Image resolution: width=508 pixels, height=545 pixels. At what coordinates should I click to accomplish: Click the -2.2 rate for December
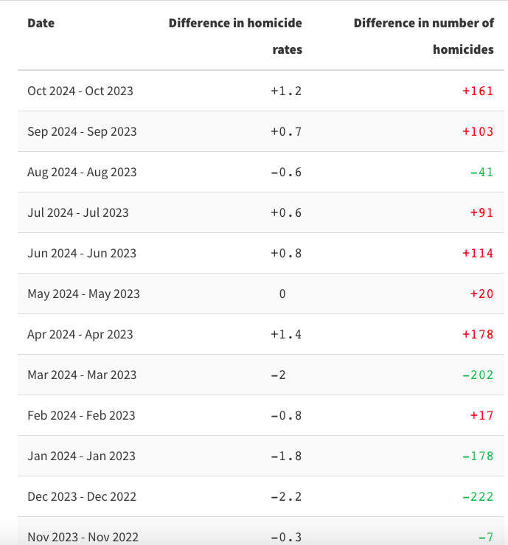point(286,496)
